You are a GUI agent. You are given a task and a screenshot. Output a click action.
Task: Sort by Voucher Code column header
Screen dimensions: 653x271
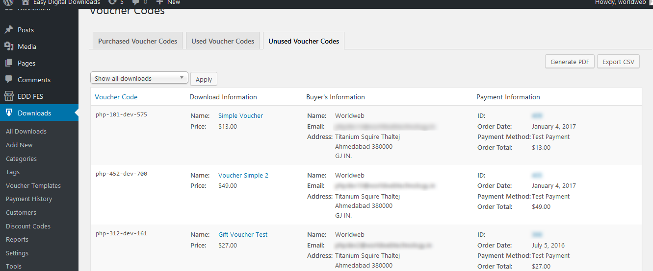pos(116,97)
